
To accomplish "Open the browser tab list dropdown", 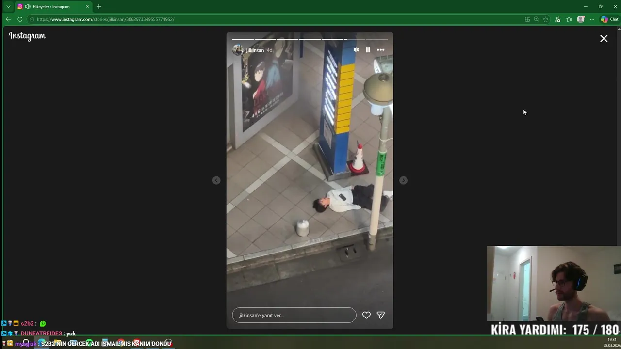I will click(8, 6).
